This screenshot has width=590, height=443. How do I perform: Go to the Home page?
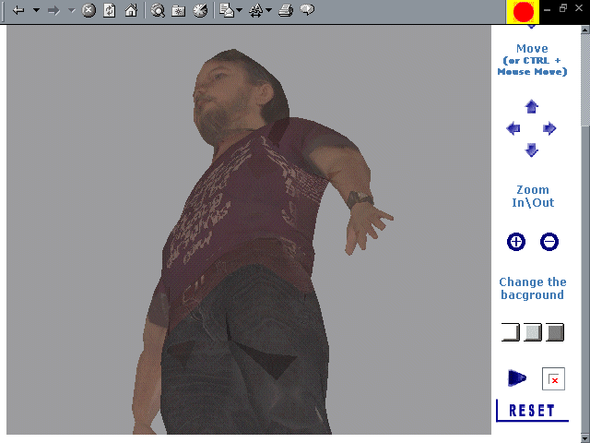[131, 11]
